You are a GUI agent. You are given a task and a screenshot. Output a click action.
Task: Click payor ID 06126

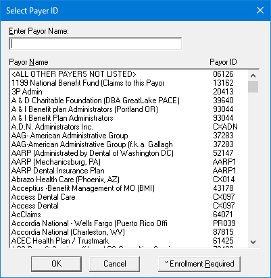[x=223, y=74]
